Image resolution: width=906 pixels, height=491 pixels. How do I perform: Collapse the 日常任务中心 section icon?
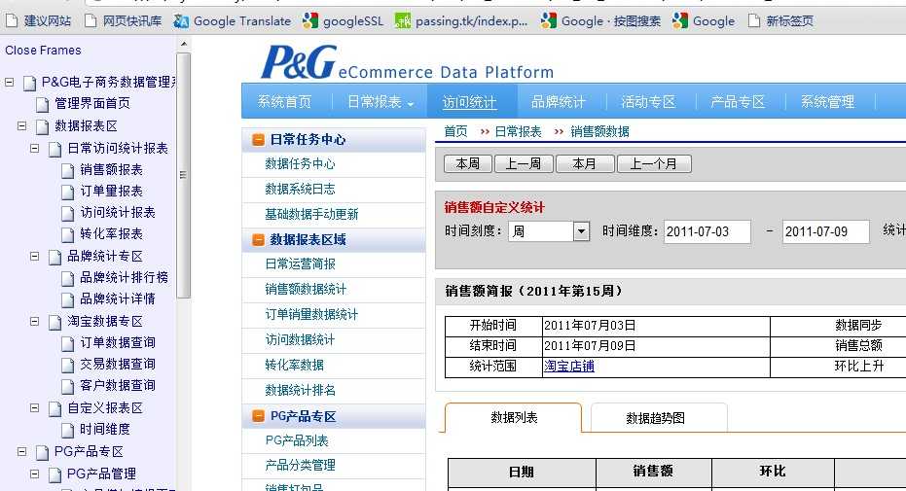pyautogui.click(x=258, y=140)
